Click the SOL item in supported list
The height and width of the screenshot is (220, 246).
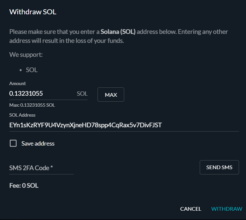tap(32, 70)
